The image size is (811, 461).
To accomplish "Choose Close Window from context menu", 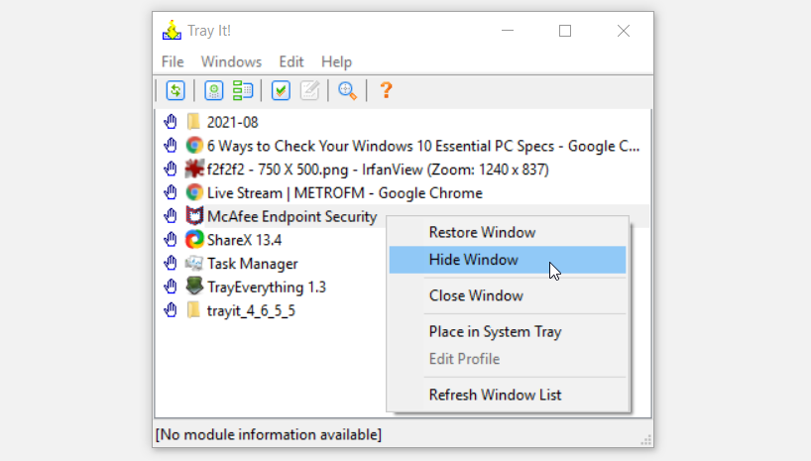I will 507,295.
